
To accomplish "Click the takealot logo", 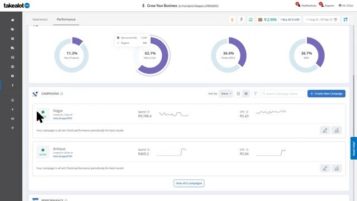I will click(x=17, y=6).
